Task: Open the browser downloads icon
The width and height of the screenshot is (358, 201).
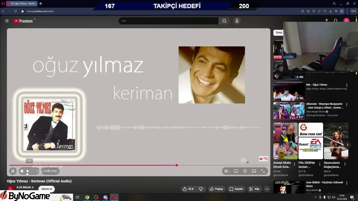Action: pos(331,11)
